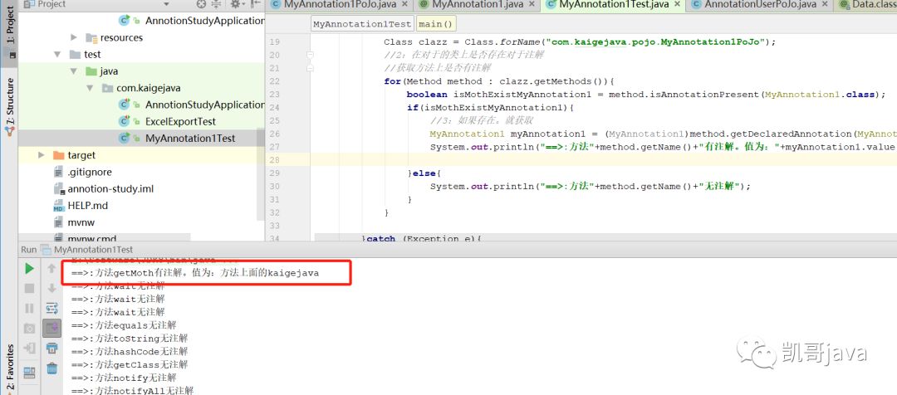897x395 pixels.
Task: Expand the resources folder
Action: tap(74, 37)
